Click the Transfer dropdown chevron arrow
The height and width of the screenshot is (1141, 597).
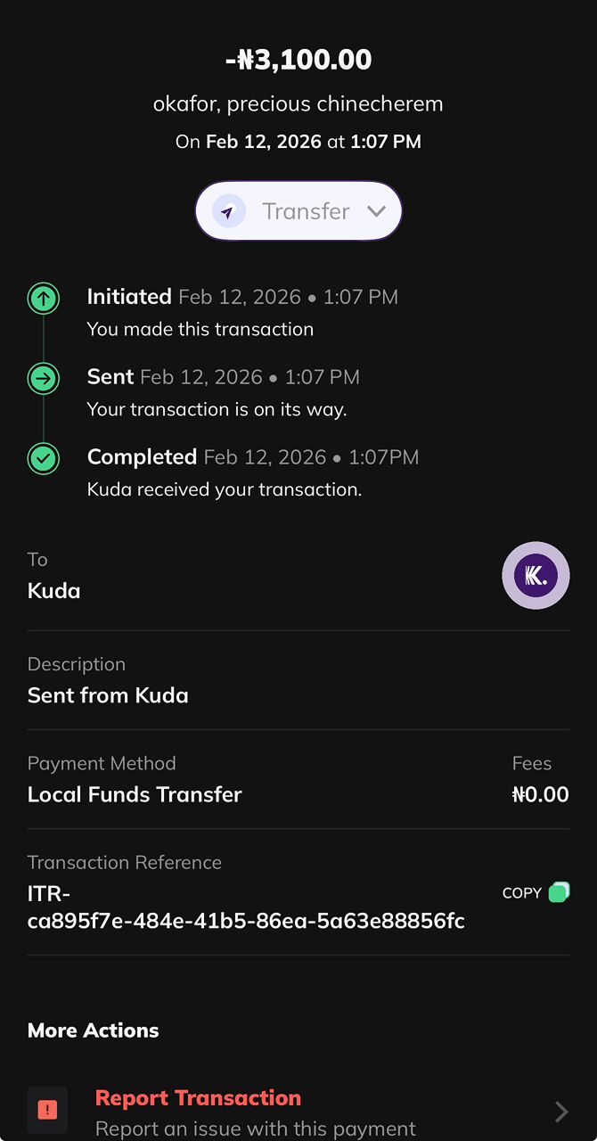(x=376, y=211)
